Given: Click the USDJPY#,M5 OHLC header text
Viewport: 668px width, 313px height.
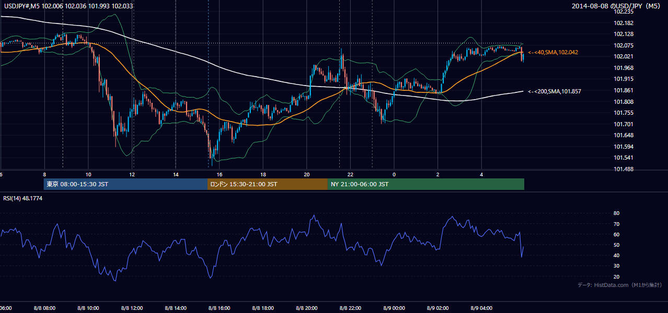Looking at the screenshot, I should [x=68, y=6].
